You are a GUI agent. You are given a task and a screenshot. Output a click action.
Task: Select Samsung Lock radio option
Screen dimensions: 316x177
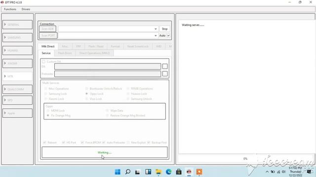tap(46, 94)
